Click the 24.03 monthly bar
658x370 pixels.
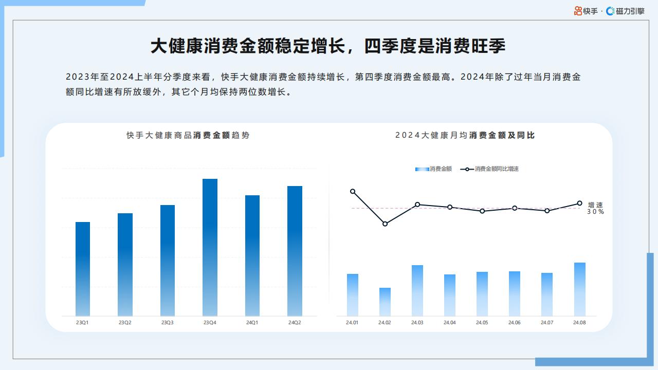click(417, 290)
